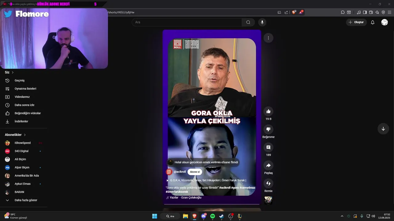Click the @acikroll channel name

tap(180, 172)
